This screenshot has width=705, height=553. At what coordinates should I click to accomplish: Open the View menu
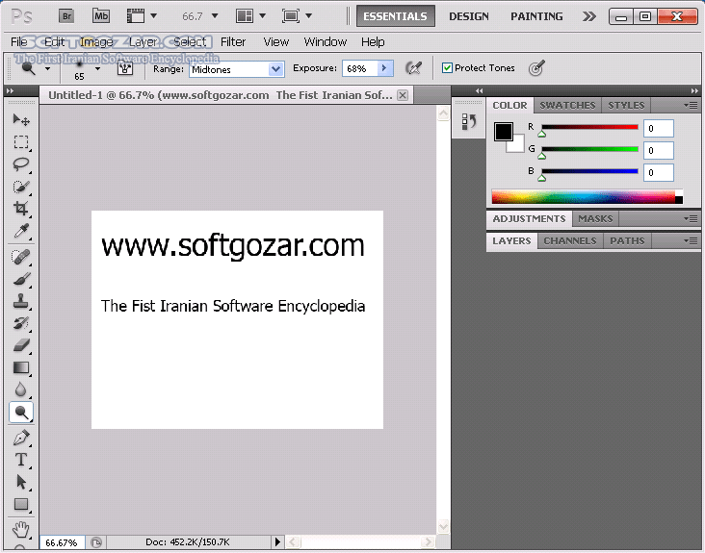click(276, 41)
